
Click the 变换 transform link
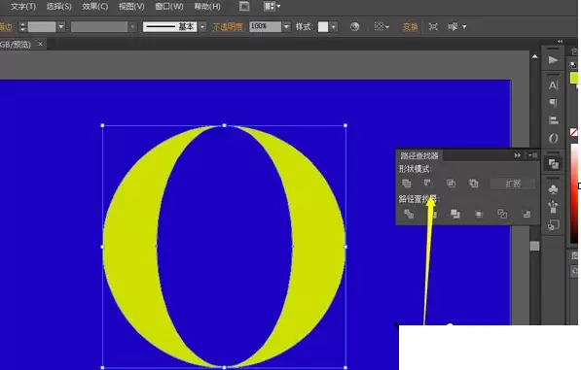(x=410, y=26)
